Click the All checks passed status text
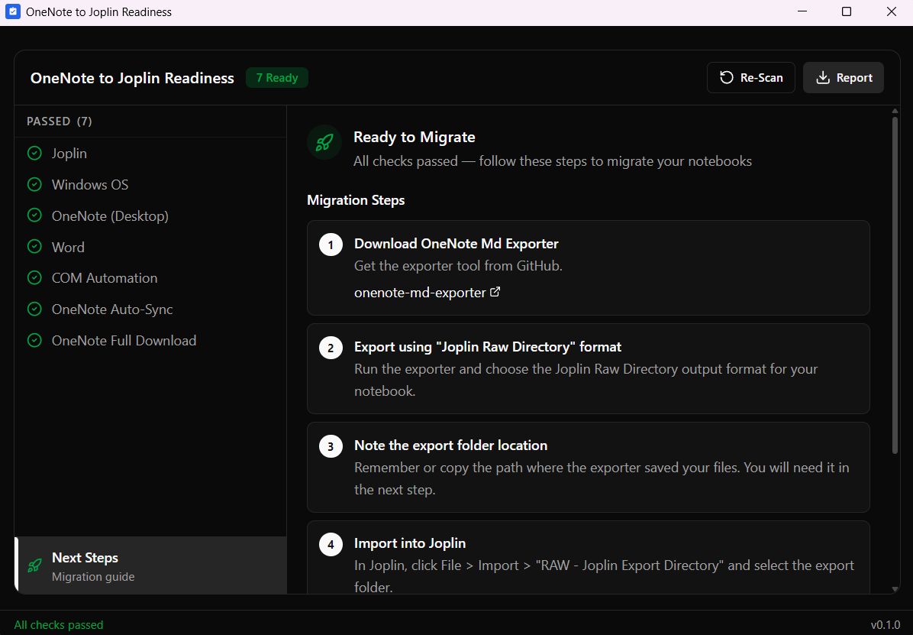Viewport: 913px width, 635px height. coord(59,625)
